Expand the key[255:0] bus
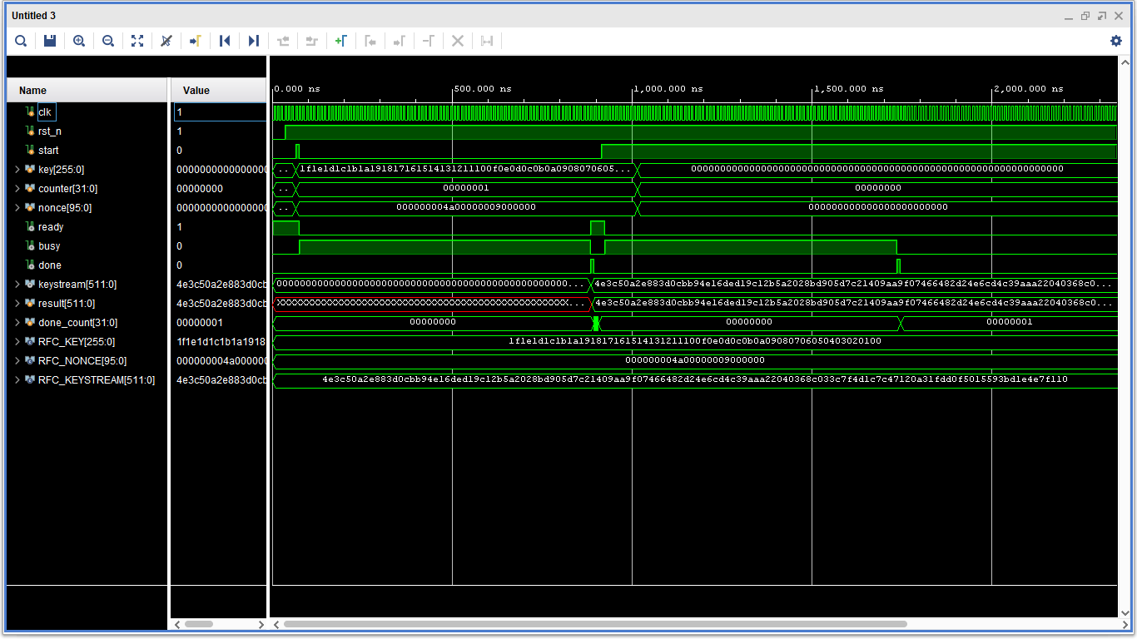 pyautogui.click(x=17, y=170)
